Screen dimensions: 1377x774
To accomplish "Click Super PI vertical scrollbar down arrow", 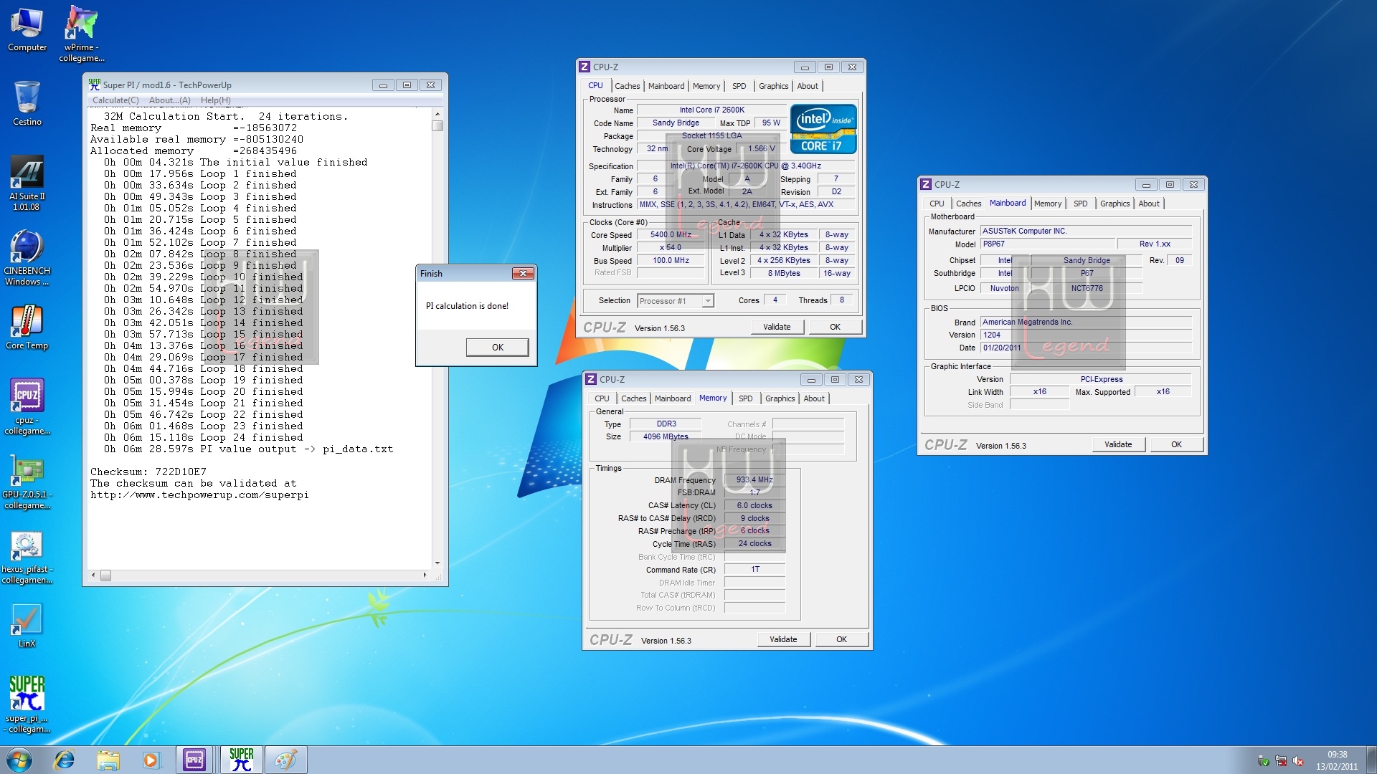I will click(x=437, y=563).
